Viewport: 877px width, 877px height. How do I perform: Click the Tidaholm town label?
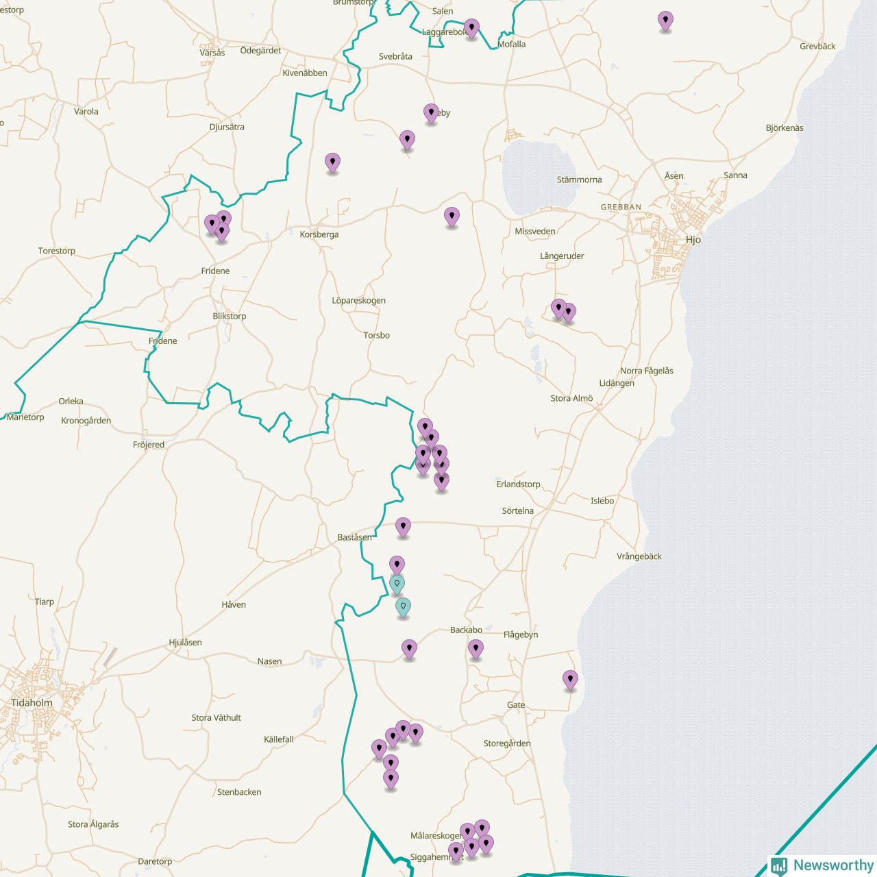click(32, 703)
